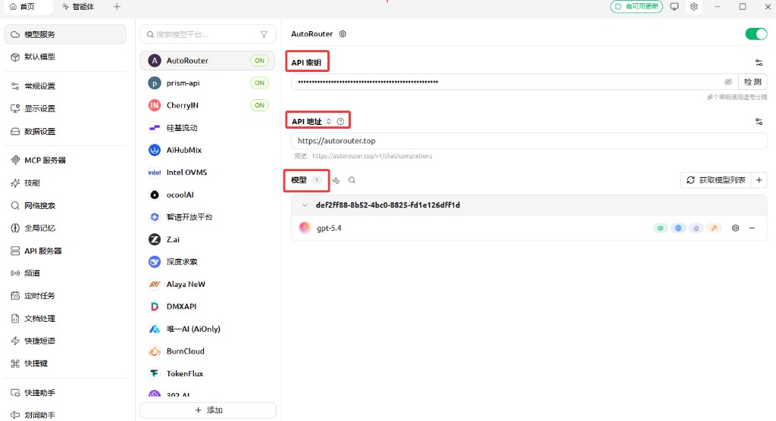This screenshot has height=421, width=776.
Task: Switch to the 智能体 tab
Action: click(78, 6)
